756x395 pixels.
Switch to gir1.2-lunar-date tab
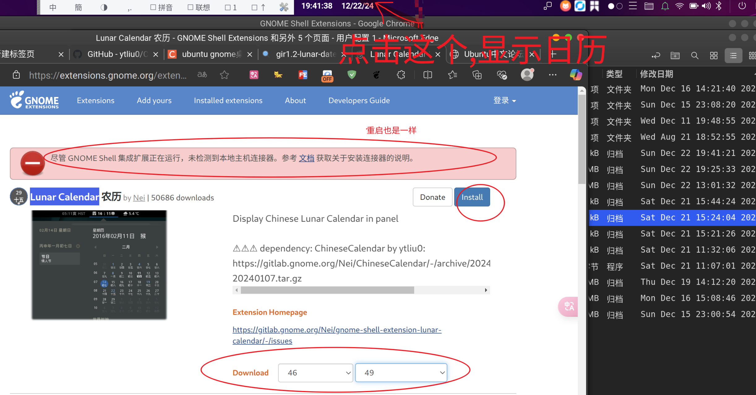click(x=305, y=54)
